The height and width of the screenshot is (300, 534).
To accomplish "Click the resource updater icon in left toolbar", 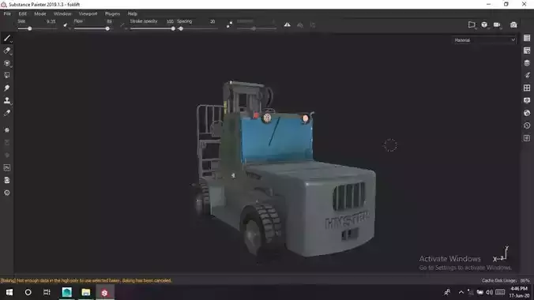I will click(7, 180).
